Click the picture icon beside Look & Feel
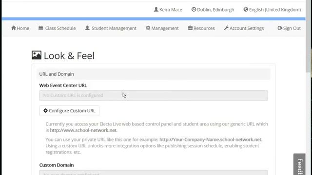Screen dimensions: 312x175 click(x=37, y=55)
